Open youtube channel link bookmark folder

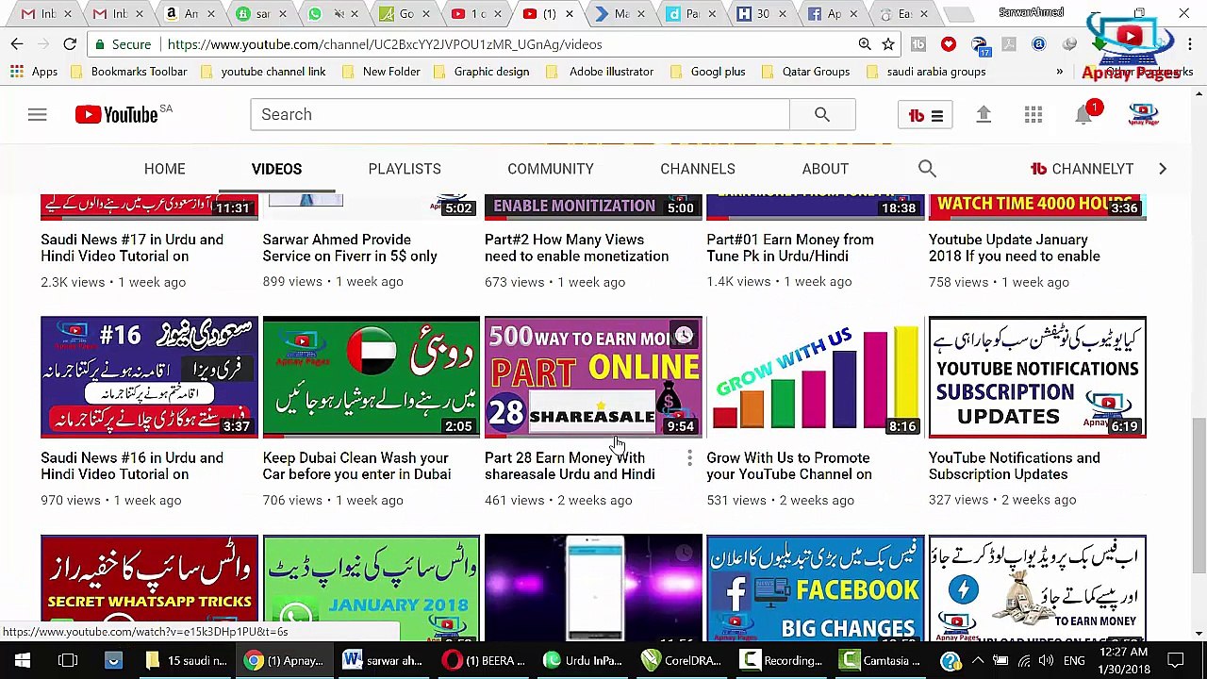click(x=263, y=72)
